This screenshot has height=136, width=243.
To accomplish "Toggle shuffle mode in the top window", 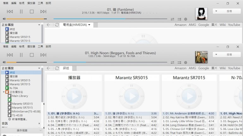I will point(179,19).
